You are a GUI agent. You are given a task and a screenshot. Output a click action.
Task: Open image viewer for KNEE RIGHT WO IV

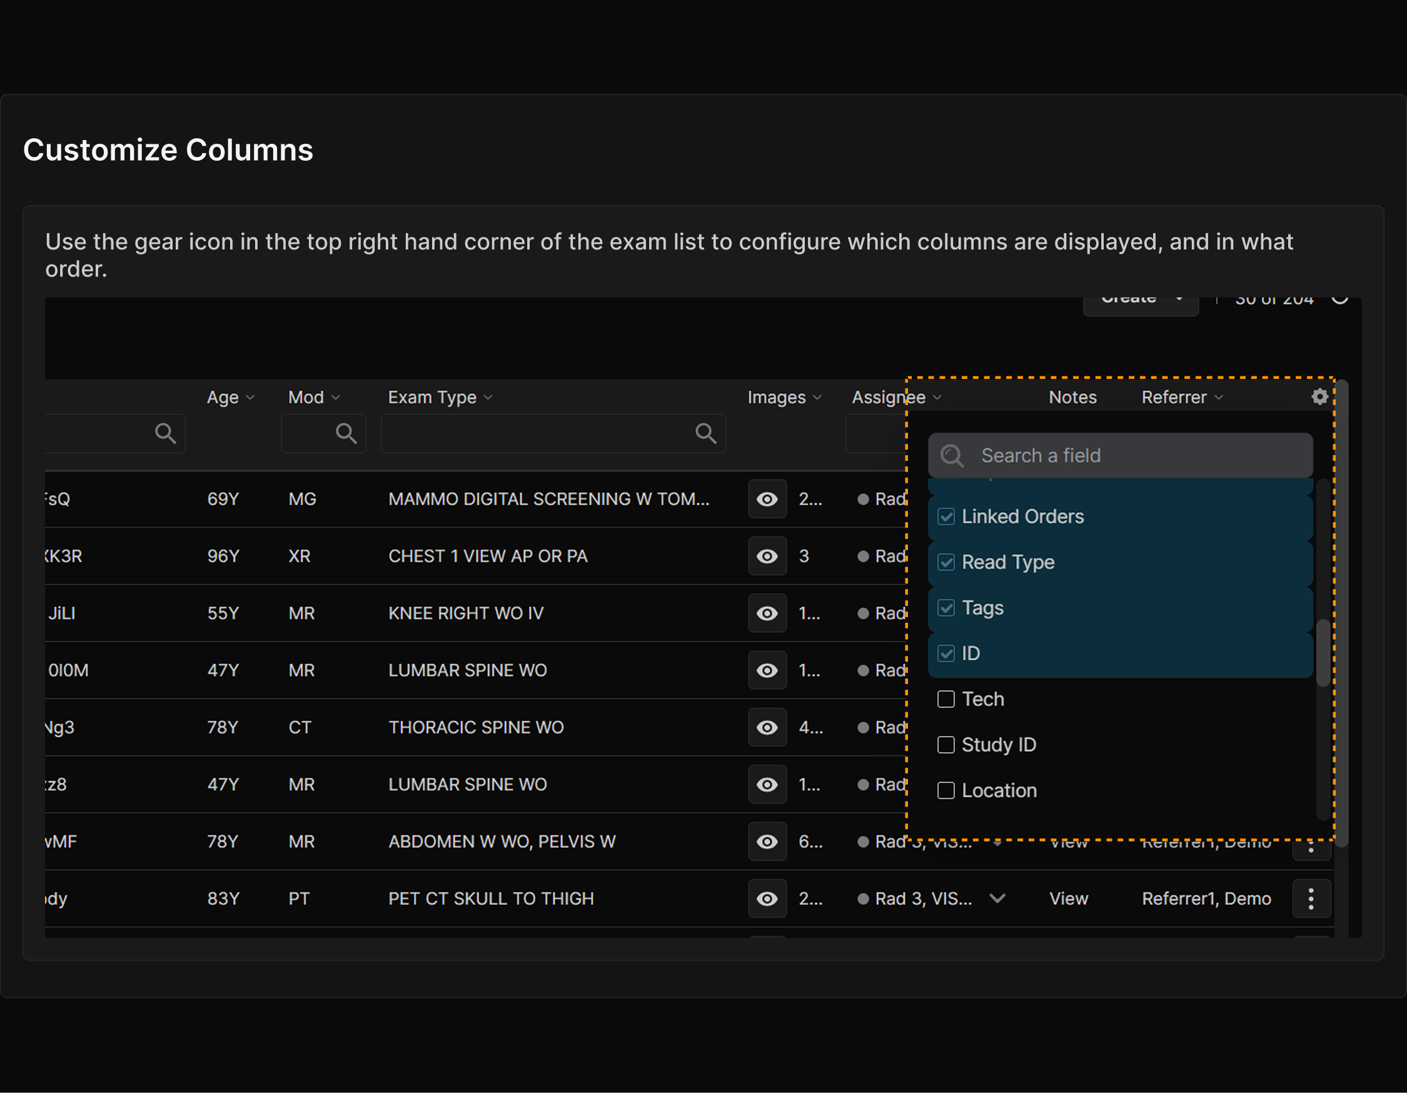click(767, 613)
